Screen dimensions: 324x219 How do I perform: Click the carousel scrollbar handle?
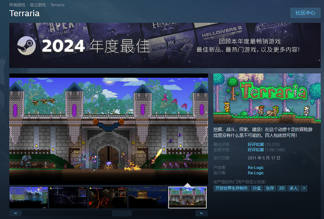122,213
